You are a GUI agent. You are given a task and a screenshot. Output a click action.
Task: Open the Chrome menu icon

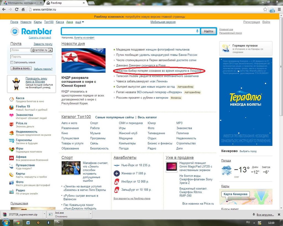click(279, 9)
